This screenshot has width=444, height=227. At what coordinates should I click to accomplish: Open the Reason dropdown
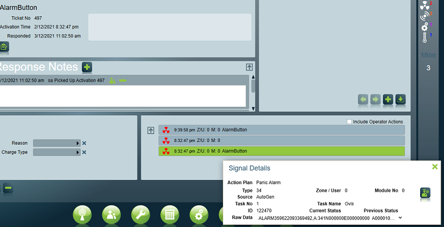pyautogui.click(x=57, y=143)
